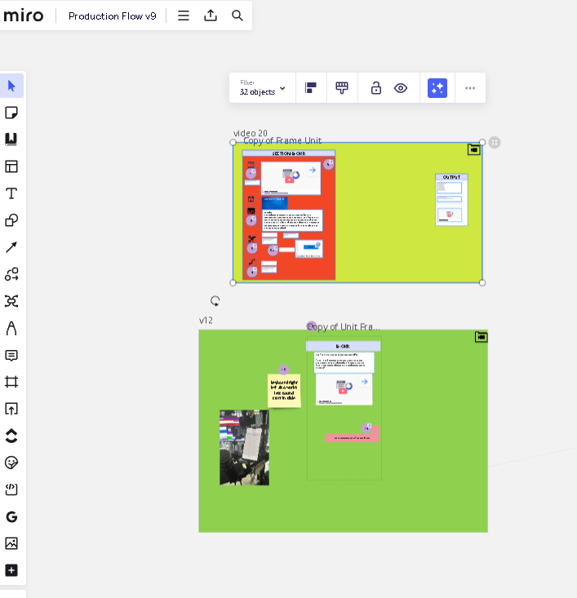Open the image library tool
This screenshot has width=577, height=598.
(11, 543)
